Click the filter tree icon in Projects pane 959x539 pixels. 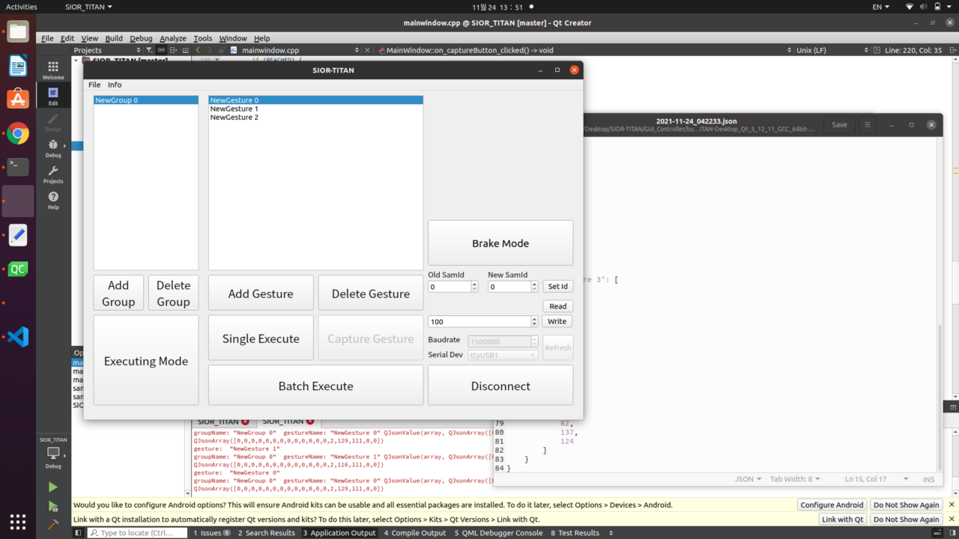[148, 50]
